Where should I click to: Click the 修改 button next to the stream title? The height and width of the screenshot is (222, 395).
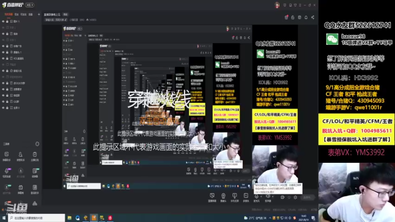65,15
